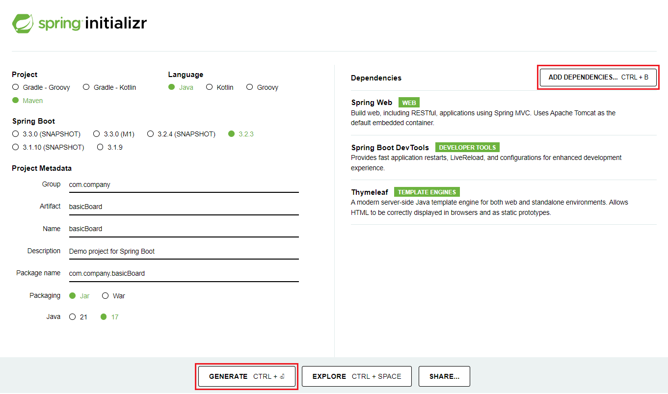Open the Add Dependencies dialog
This screenshot has height=394, width=668.
click(598, 77)
